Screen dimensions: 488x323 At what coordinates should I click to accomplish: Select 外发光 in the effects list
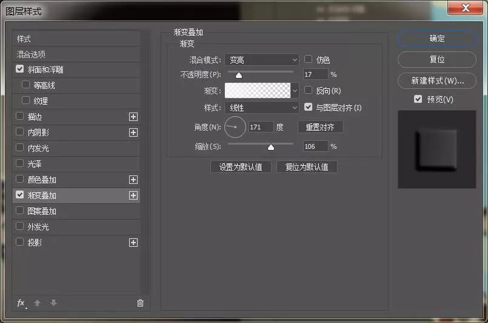click(x=38, y=227)
